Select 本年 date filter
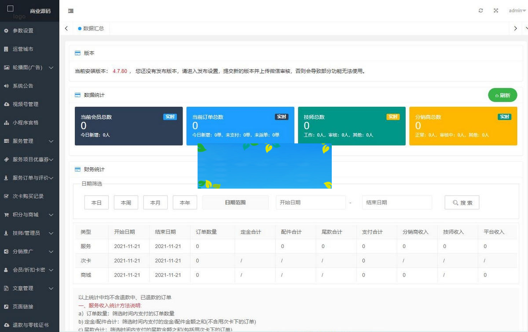This screenshot has width=528, height=332. [x=185, y=202]
